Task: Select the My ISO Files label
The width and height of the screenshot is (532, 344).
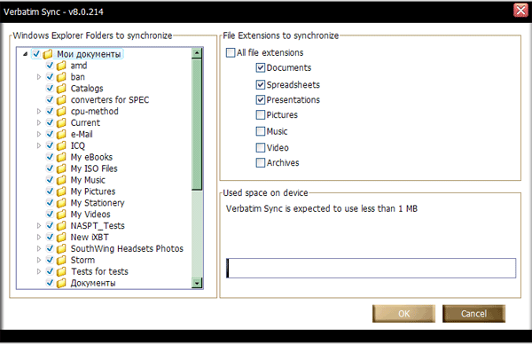Action: [94, 168]
